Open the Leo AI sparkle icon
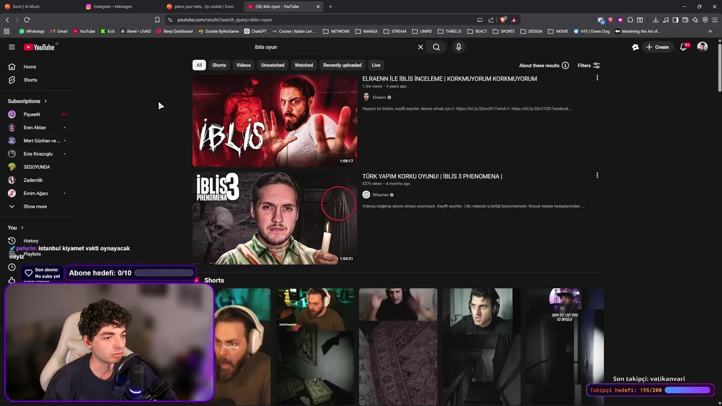The height and width of the screenshot is (406, 722). (x=695, y=20)
